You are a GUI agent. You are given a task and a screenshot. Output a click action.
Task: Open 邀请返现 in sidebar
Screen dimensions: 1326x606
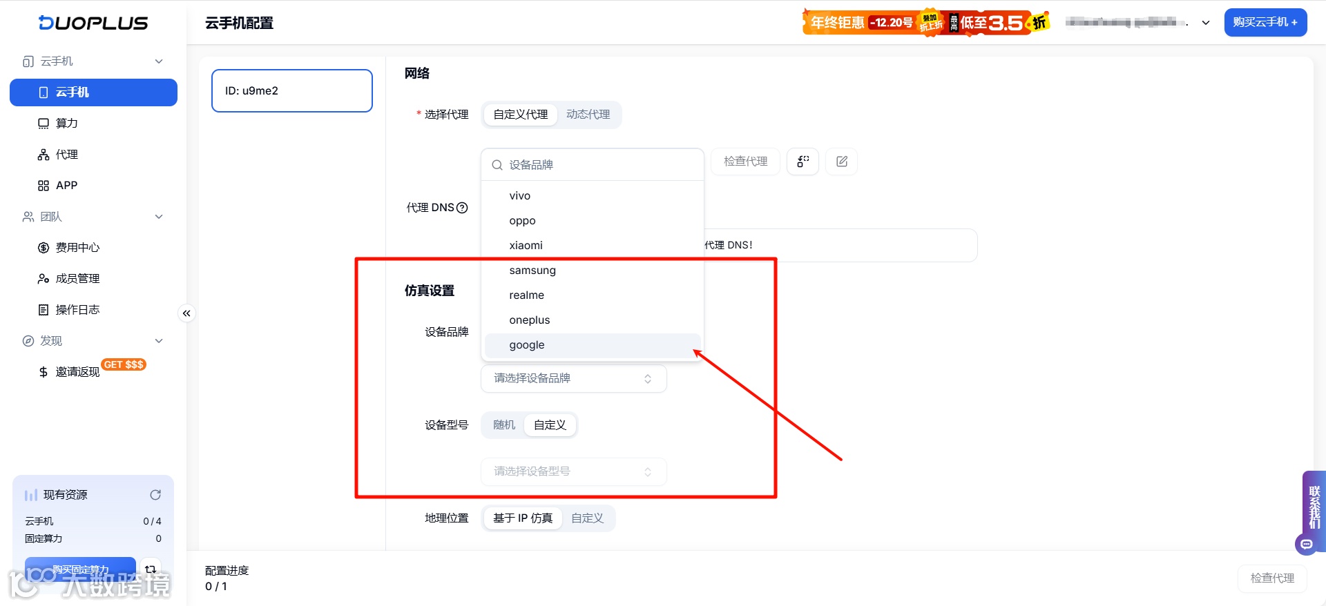[x=93, y=372]
